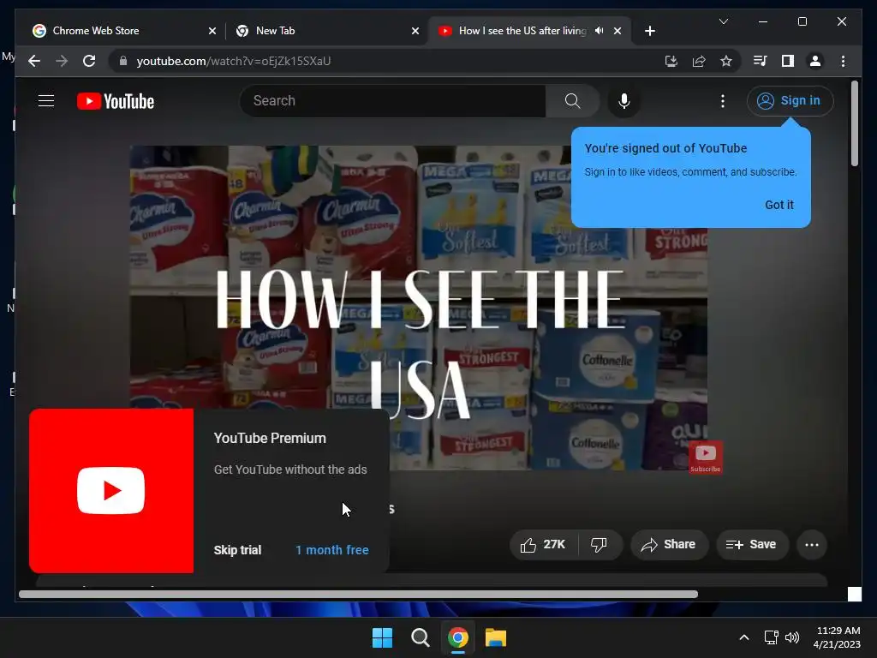
Task: Focus the YouTube Search field
Action: pyautogui.click(x=394, y=101)
